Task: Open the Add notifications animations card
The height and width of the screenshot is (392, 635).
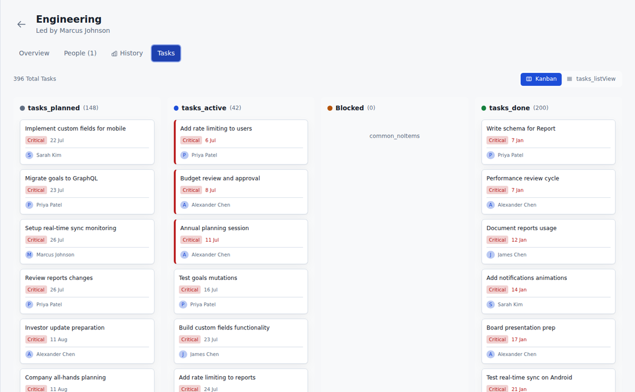Action: pyautogui.click(x=548, y=291)
